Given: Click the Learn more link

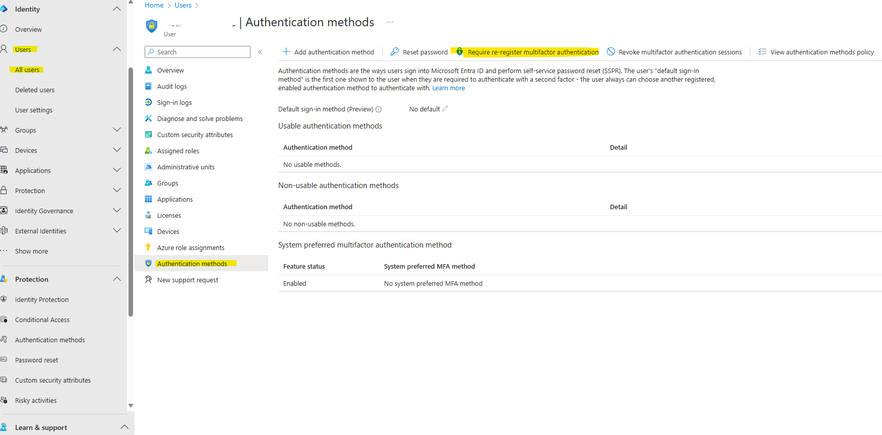Looking at the screenshot, I should click(x=449, y=88).
